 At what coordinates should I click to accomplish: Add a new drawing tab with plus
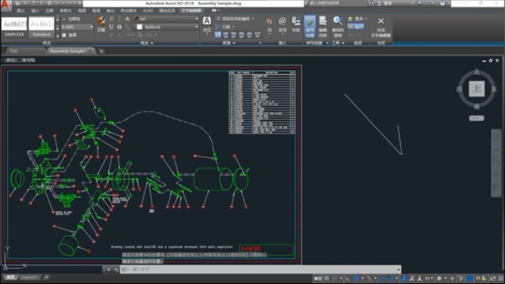[x=101, y=51]
